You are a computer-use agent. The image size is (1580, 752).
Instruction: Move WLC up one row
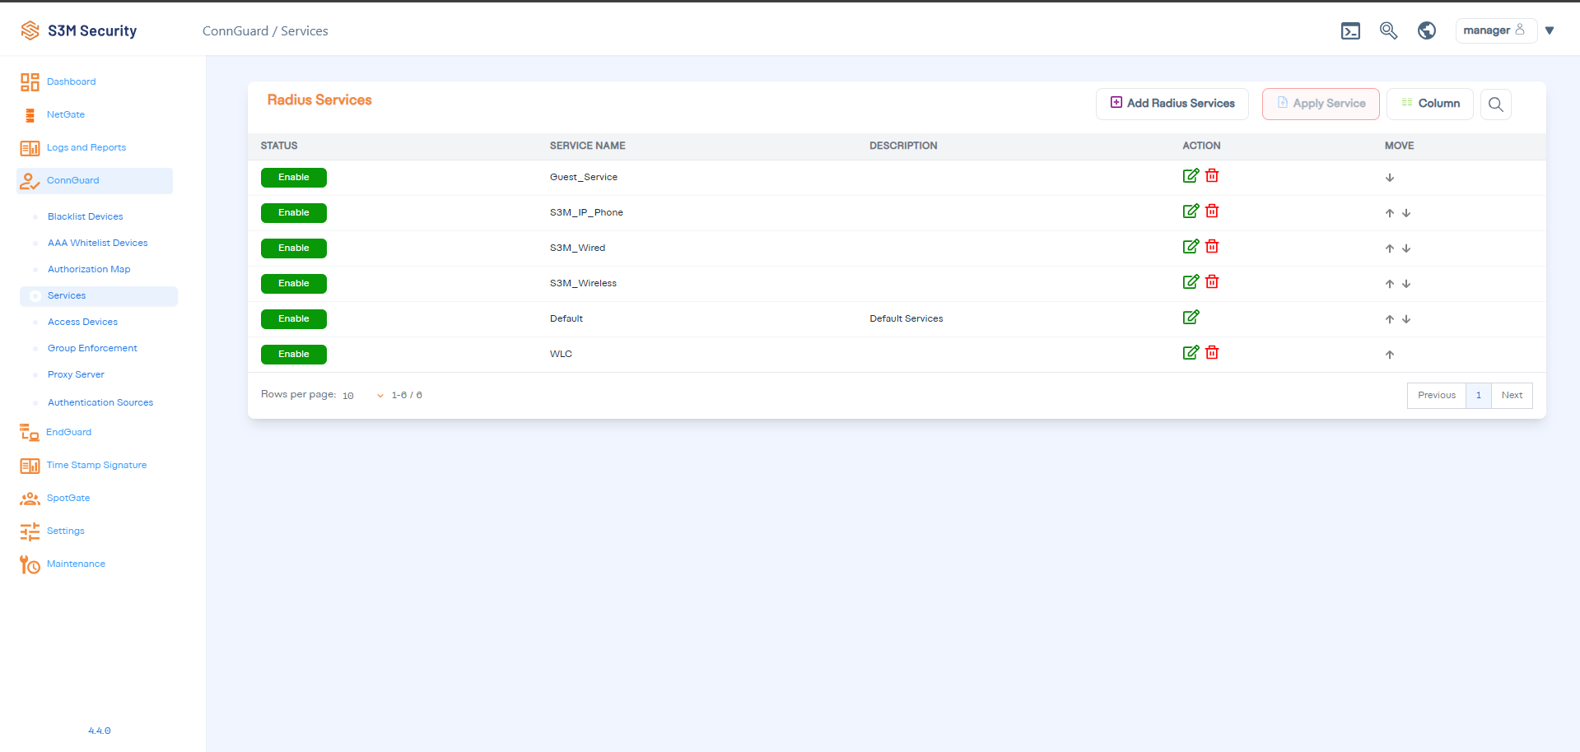[1390, 355]
